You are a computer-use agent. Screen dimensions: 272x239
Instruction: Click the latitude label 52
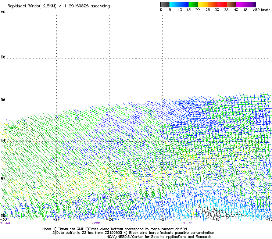pos(3,179)
